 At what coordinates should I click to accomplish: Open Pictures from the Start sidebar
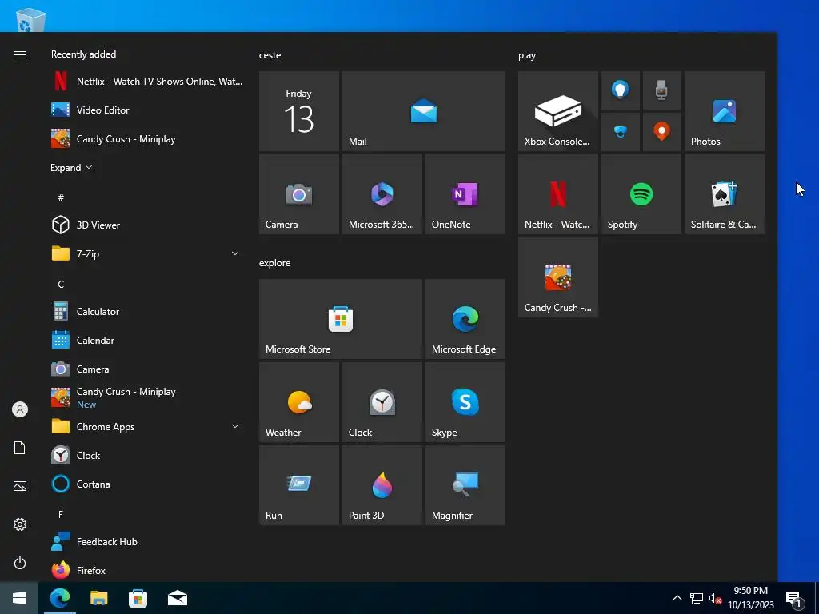click(20, 486)
